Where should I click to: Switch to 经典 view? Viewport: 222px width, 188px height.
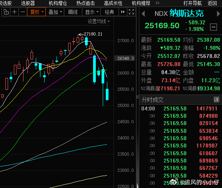(109, 12)
